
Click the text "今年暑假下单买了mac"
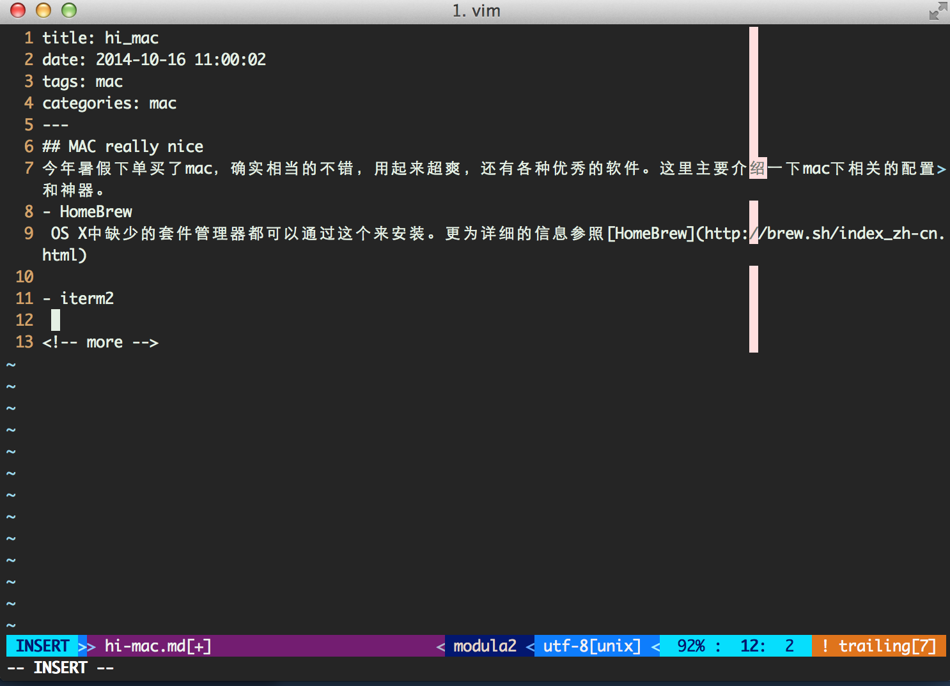point(127,169)
